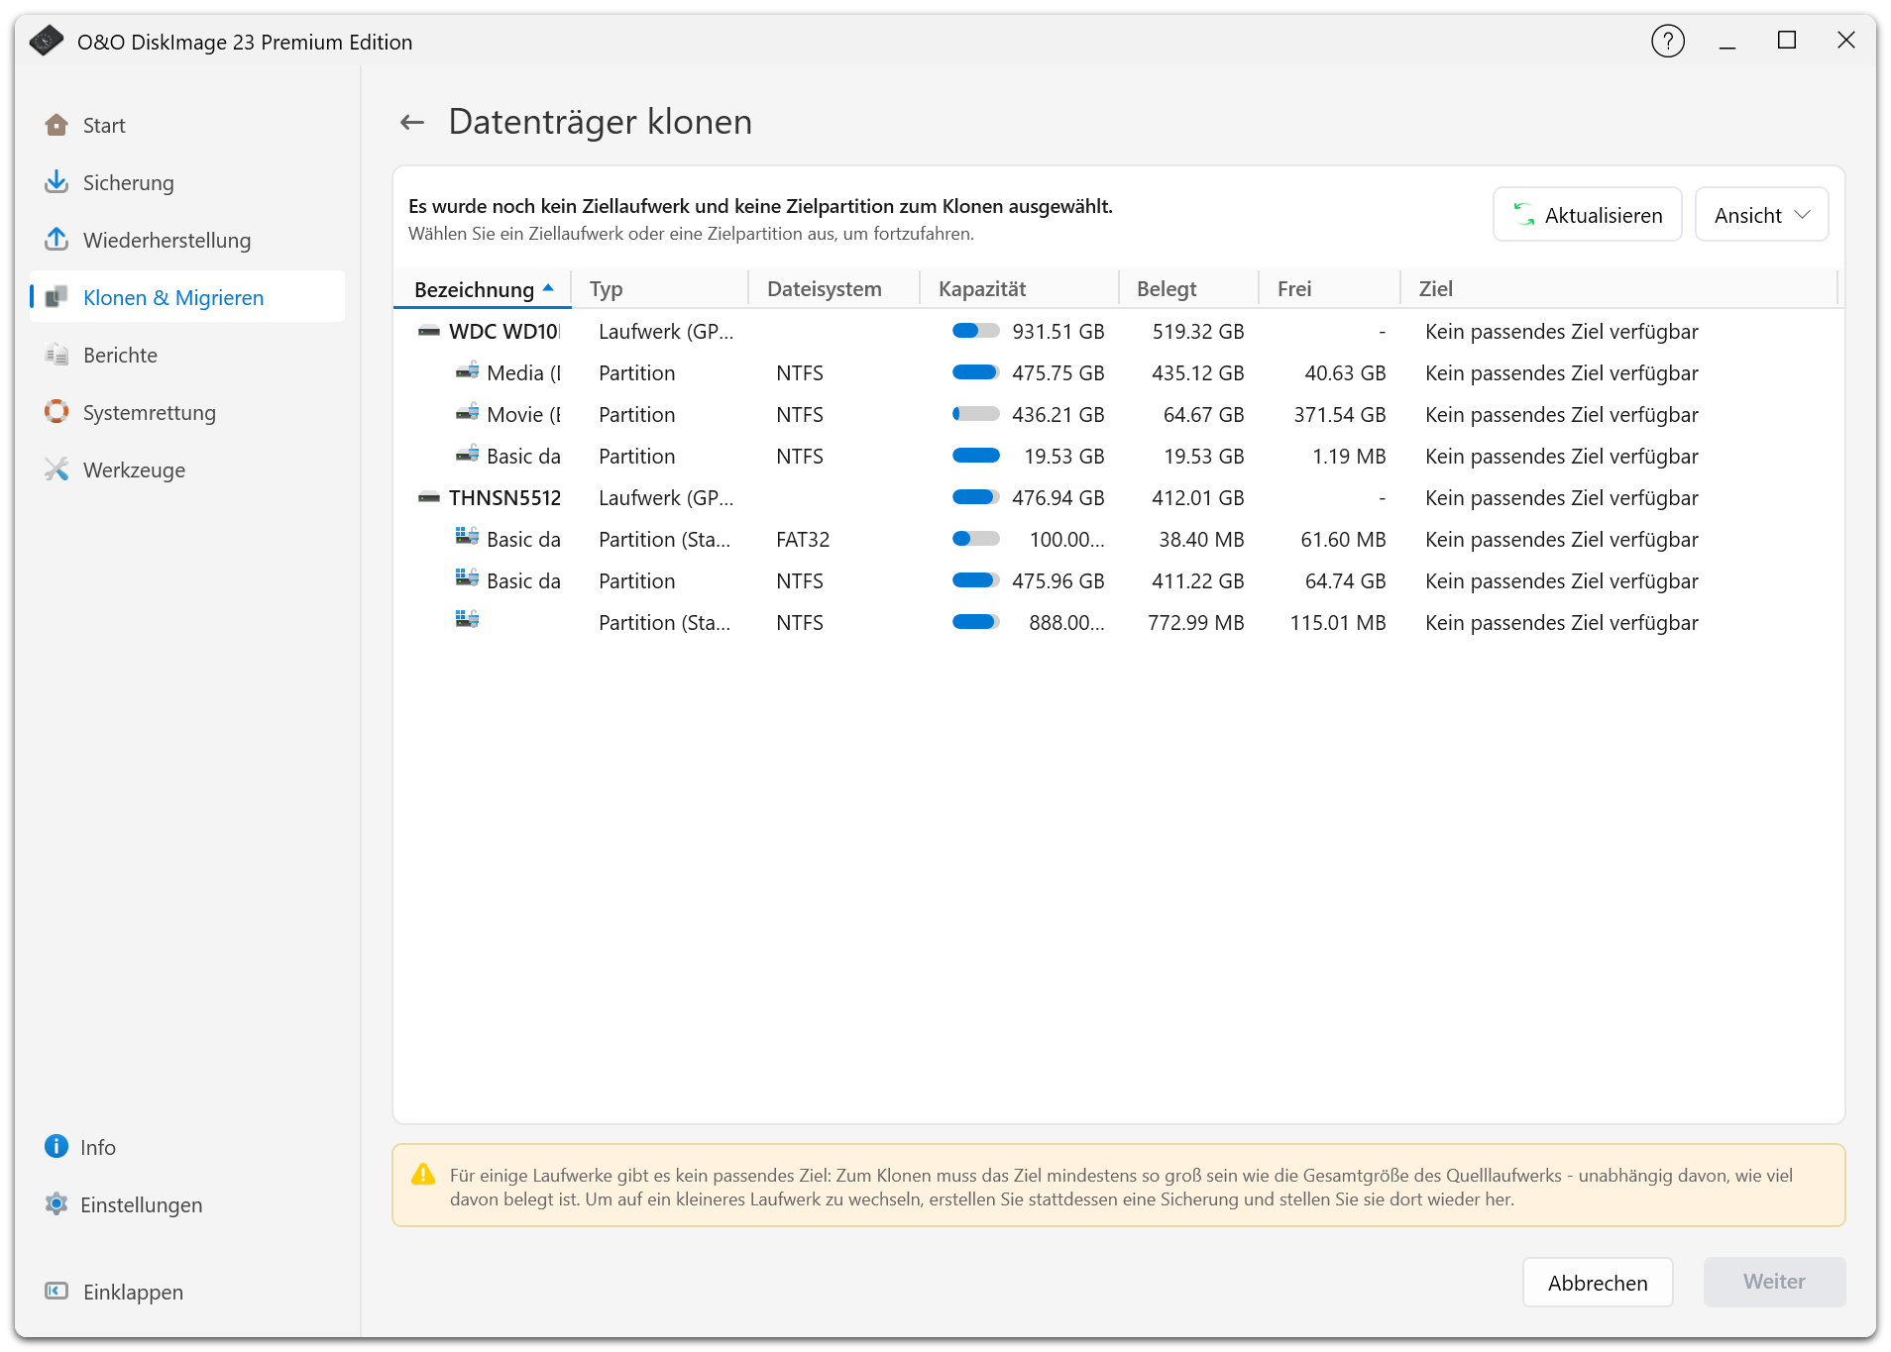Open the Ansicht dropdown
This screenshot has width=1891, height=1352.
tap(1761, 215)
